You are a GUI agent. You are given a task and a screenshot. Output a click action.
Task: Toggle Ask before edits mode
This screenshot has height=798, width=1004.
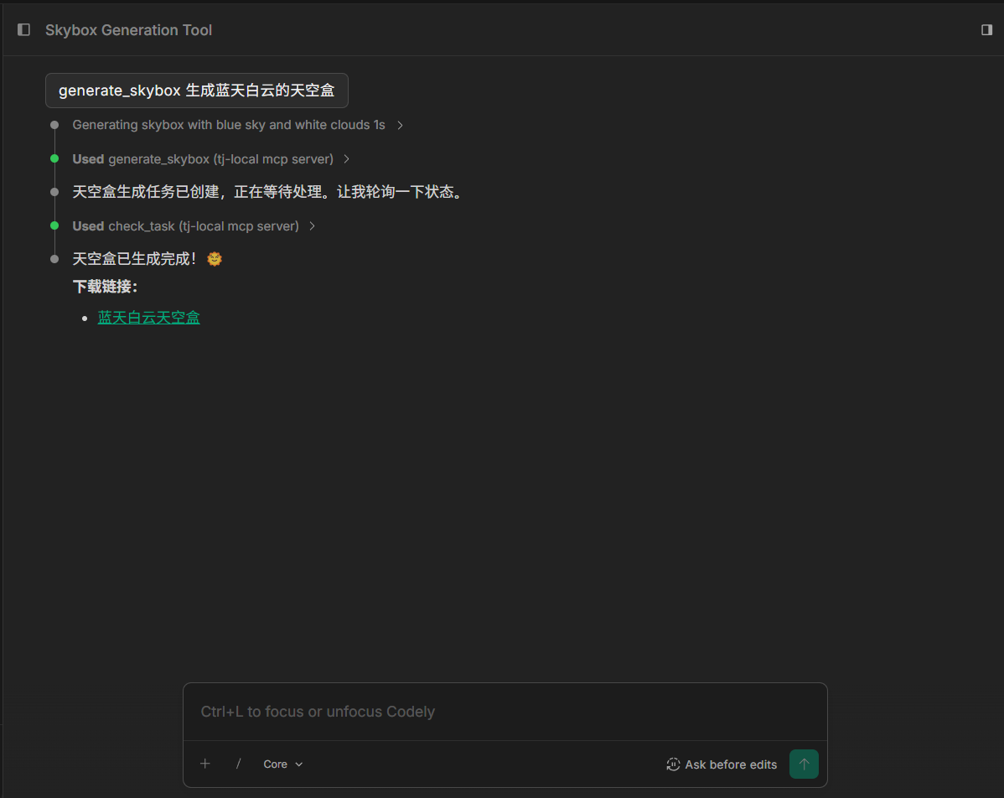[722, 764]
